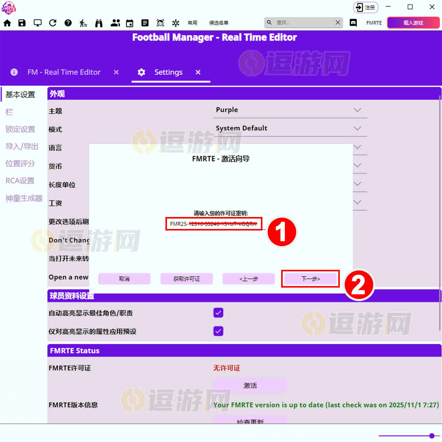Click the FMRTE许可证 label
This screenshot has width=442, height=442.
click(70, 368)
